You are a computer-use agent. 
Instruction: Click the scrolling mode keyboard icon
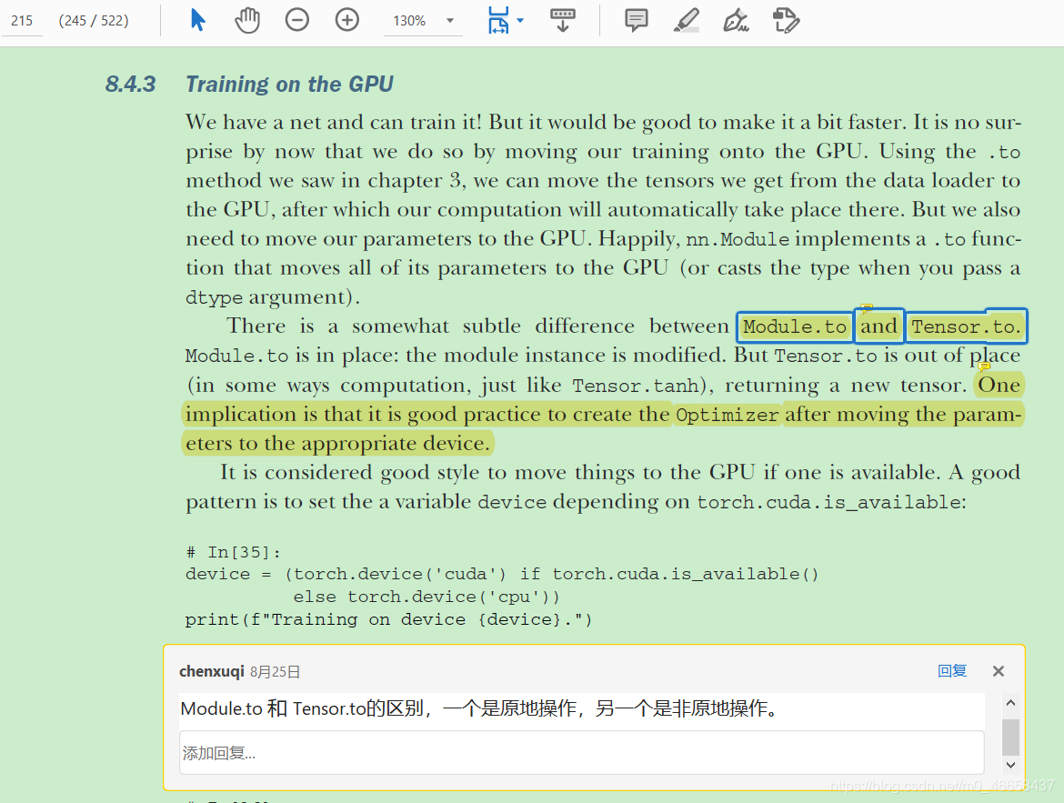click(x=563, y=20)
